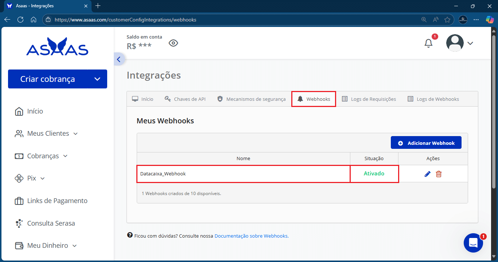Collapse the sidebar with the arrow toggle

click(118, 59)
